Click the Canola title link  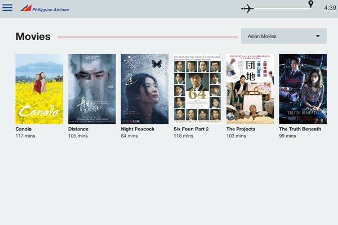(x=24, y=129)
